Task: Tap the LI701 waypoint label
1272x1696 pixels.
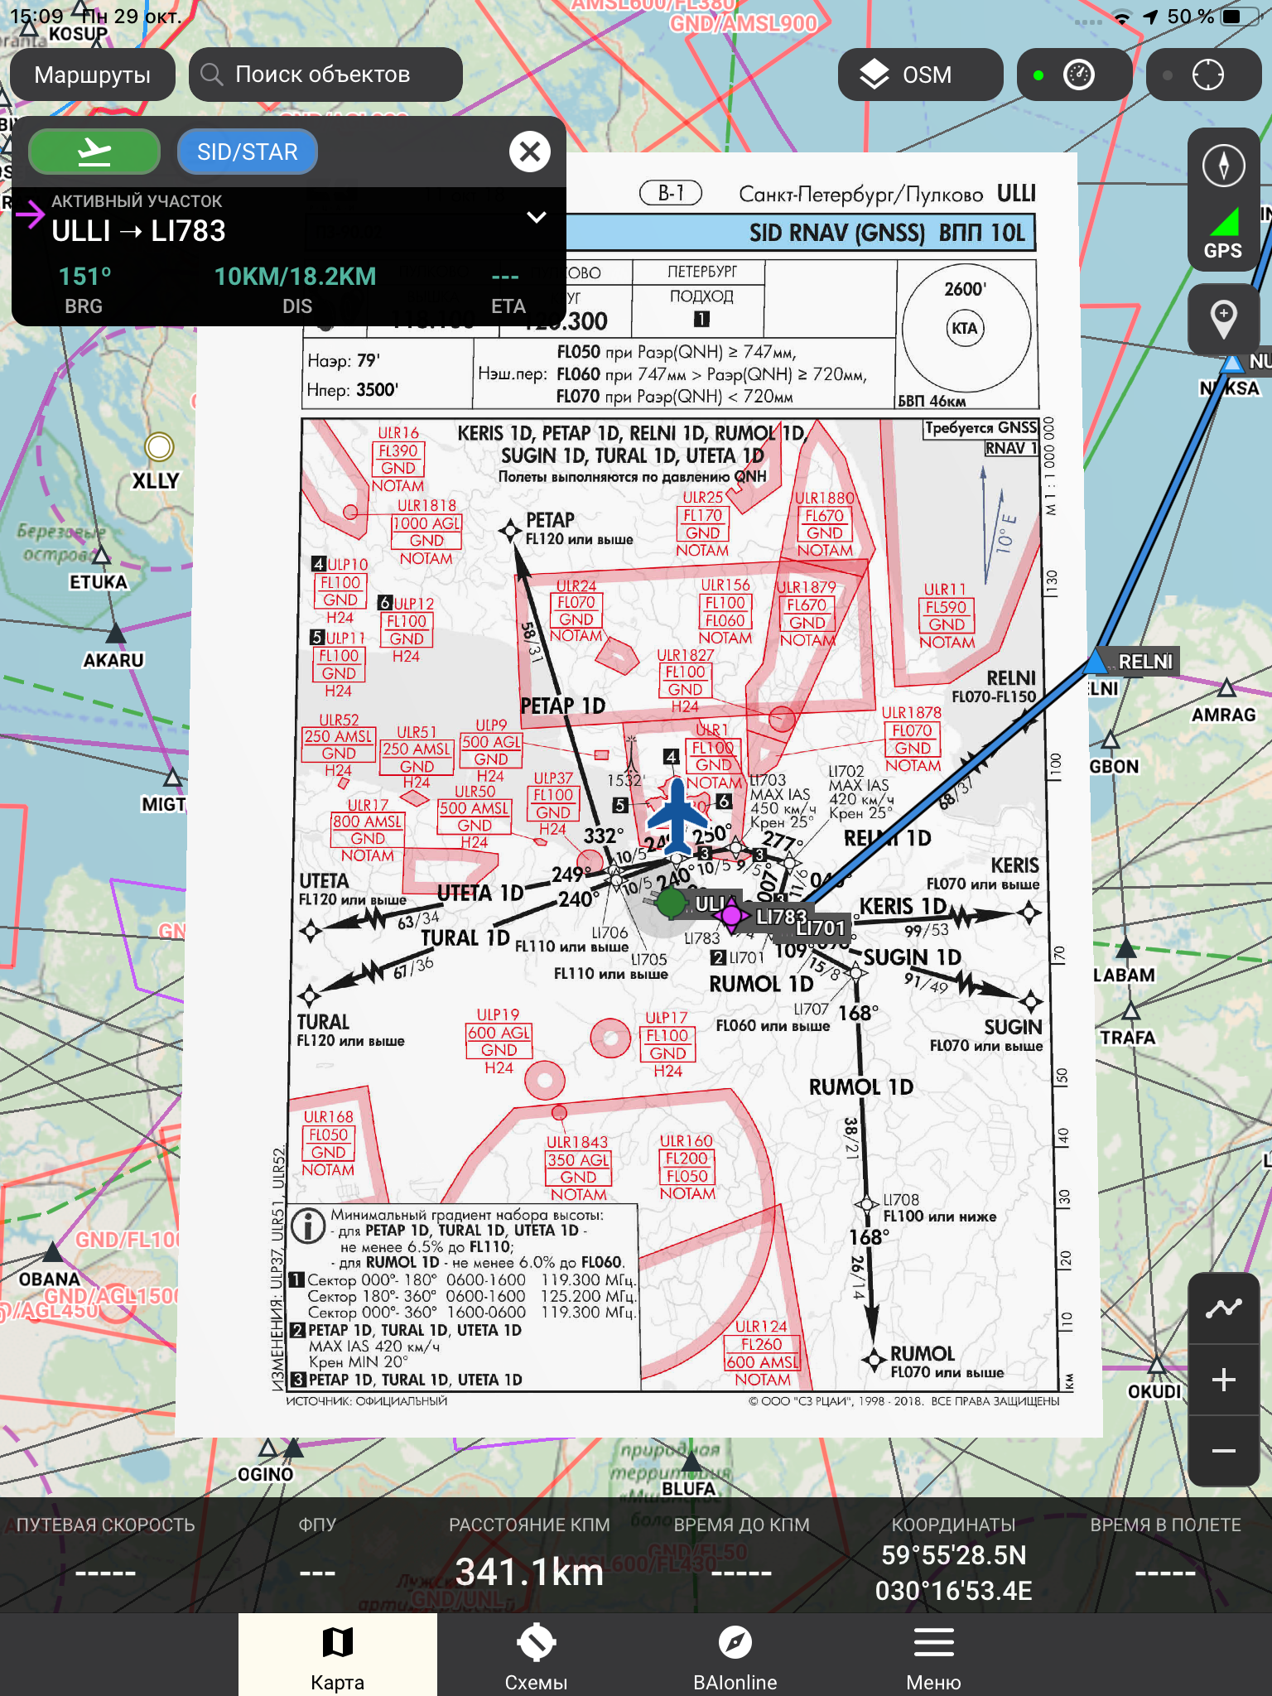Action: 821,928
